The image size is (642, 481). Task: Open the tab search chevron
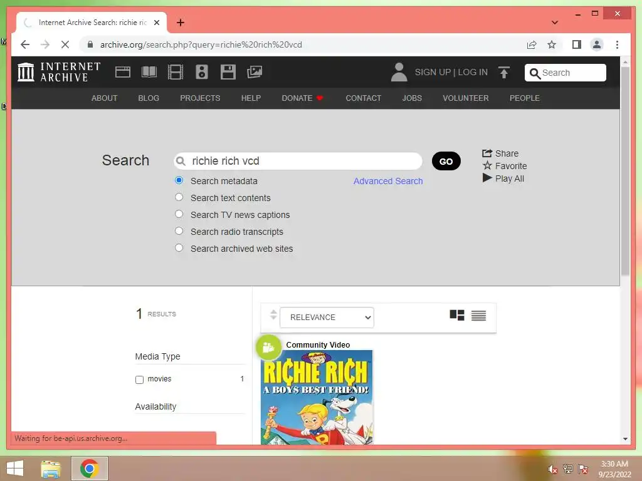(x=555, y=23)
